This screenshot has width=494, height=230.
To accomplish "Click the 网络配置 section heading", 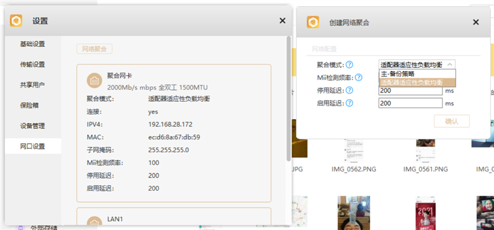I will 324,49.
